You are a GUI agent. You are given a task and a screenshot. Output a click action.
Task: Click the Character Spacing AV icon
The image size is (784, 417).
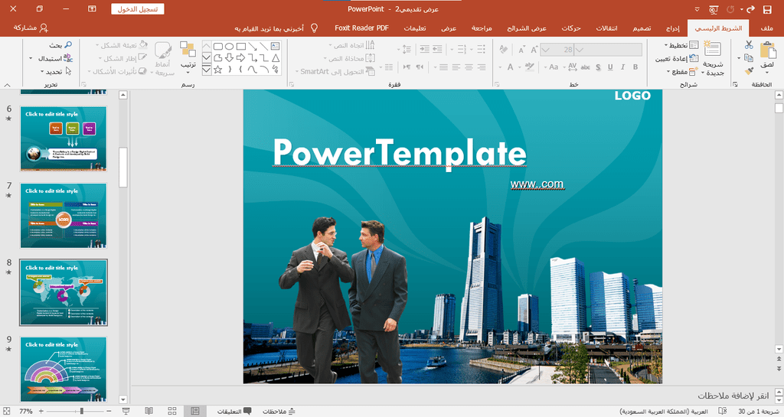573,67
